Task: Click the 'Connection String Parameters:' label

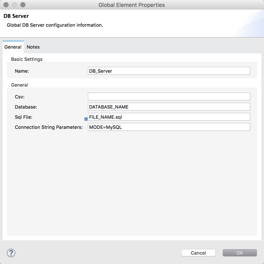Action: (49, 127)
